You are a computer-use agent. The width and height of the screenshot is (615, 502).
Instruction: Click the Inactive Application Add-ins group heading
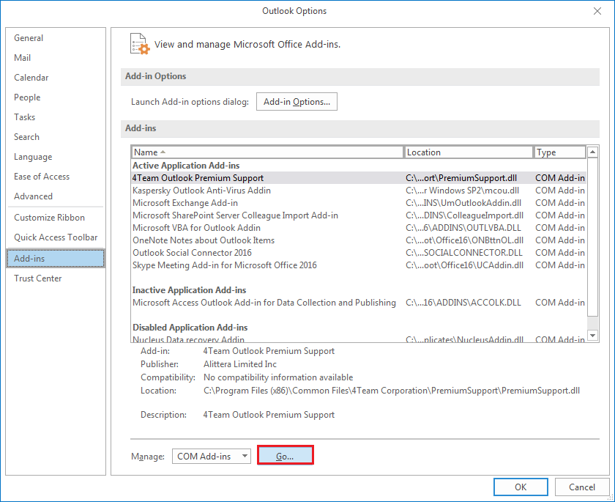click(x=190, y=290)
